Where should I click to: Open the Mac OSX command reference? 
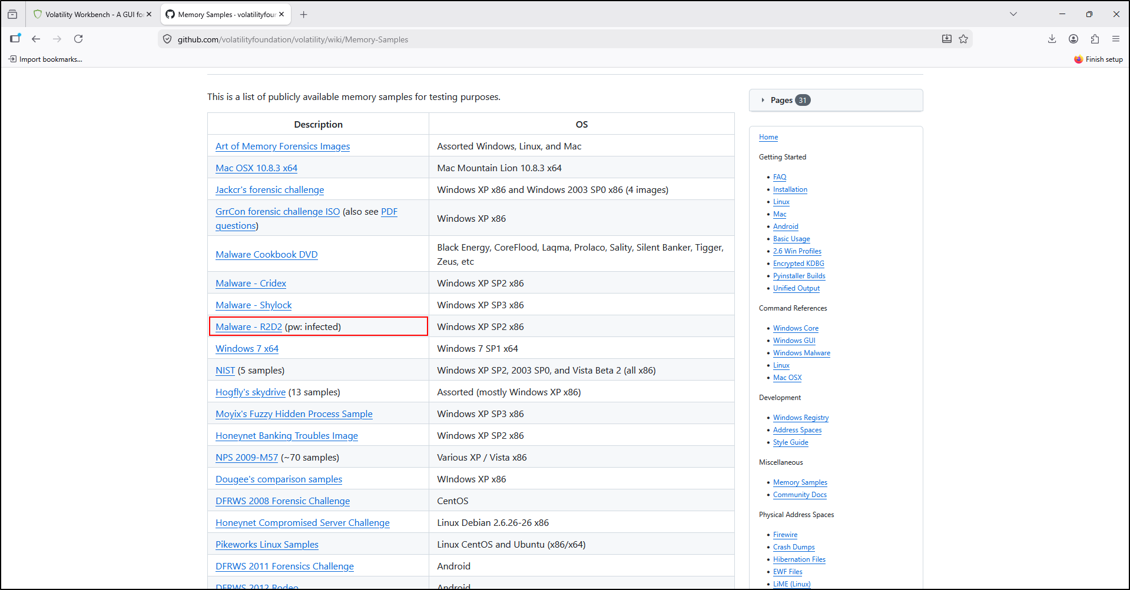point(787,378)
